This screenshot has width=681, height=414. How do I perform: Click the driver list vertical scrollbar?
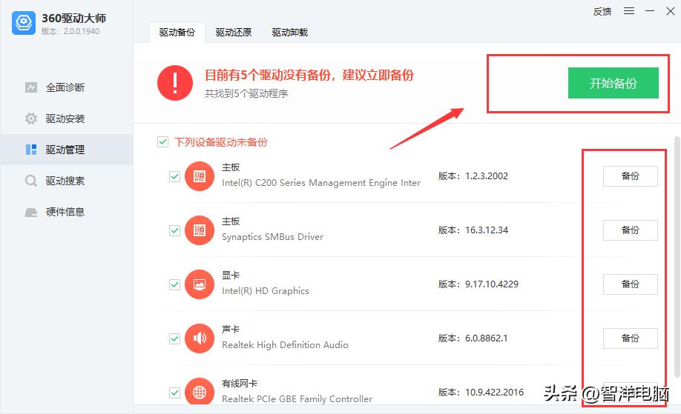(677, 256)
